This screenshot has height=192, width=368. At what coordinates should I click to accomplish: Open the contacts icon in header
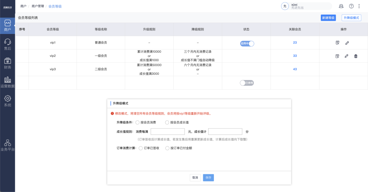pyautogui.click(x=341, y=6)
